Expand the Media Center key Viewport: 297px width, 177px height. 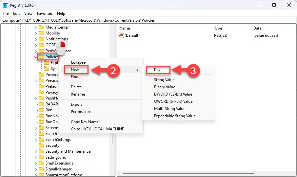point(36,28)
